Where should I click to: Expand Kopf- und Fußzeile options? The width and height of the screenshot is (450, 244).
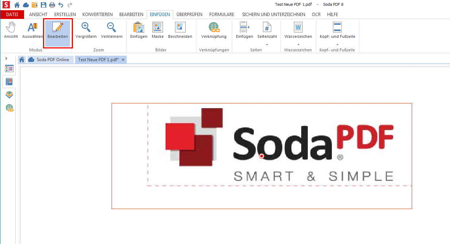(x=337, y=44)
